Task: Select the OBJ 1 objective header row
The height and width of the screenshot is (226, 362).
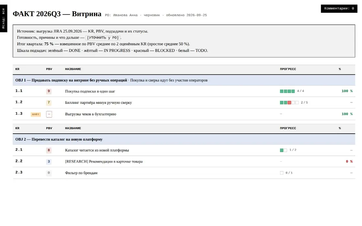Action: click(x=184, y=80)
